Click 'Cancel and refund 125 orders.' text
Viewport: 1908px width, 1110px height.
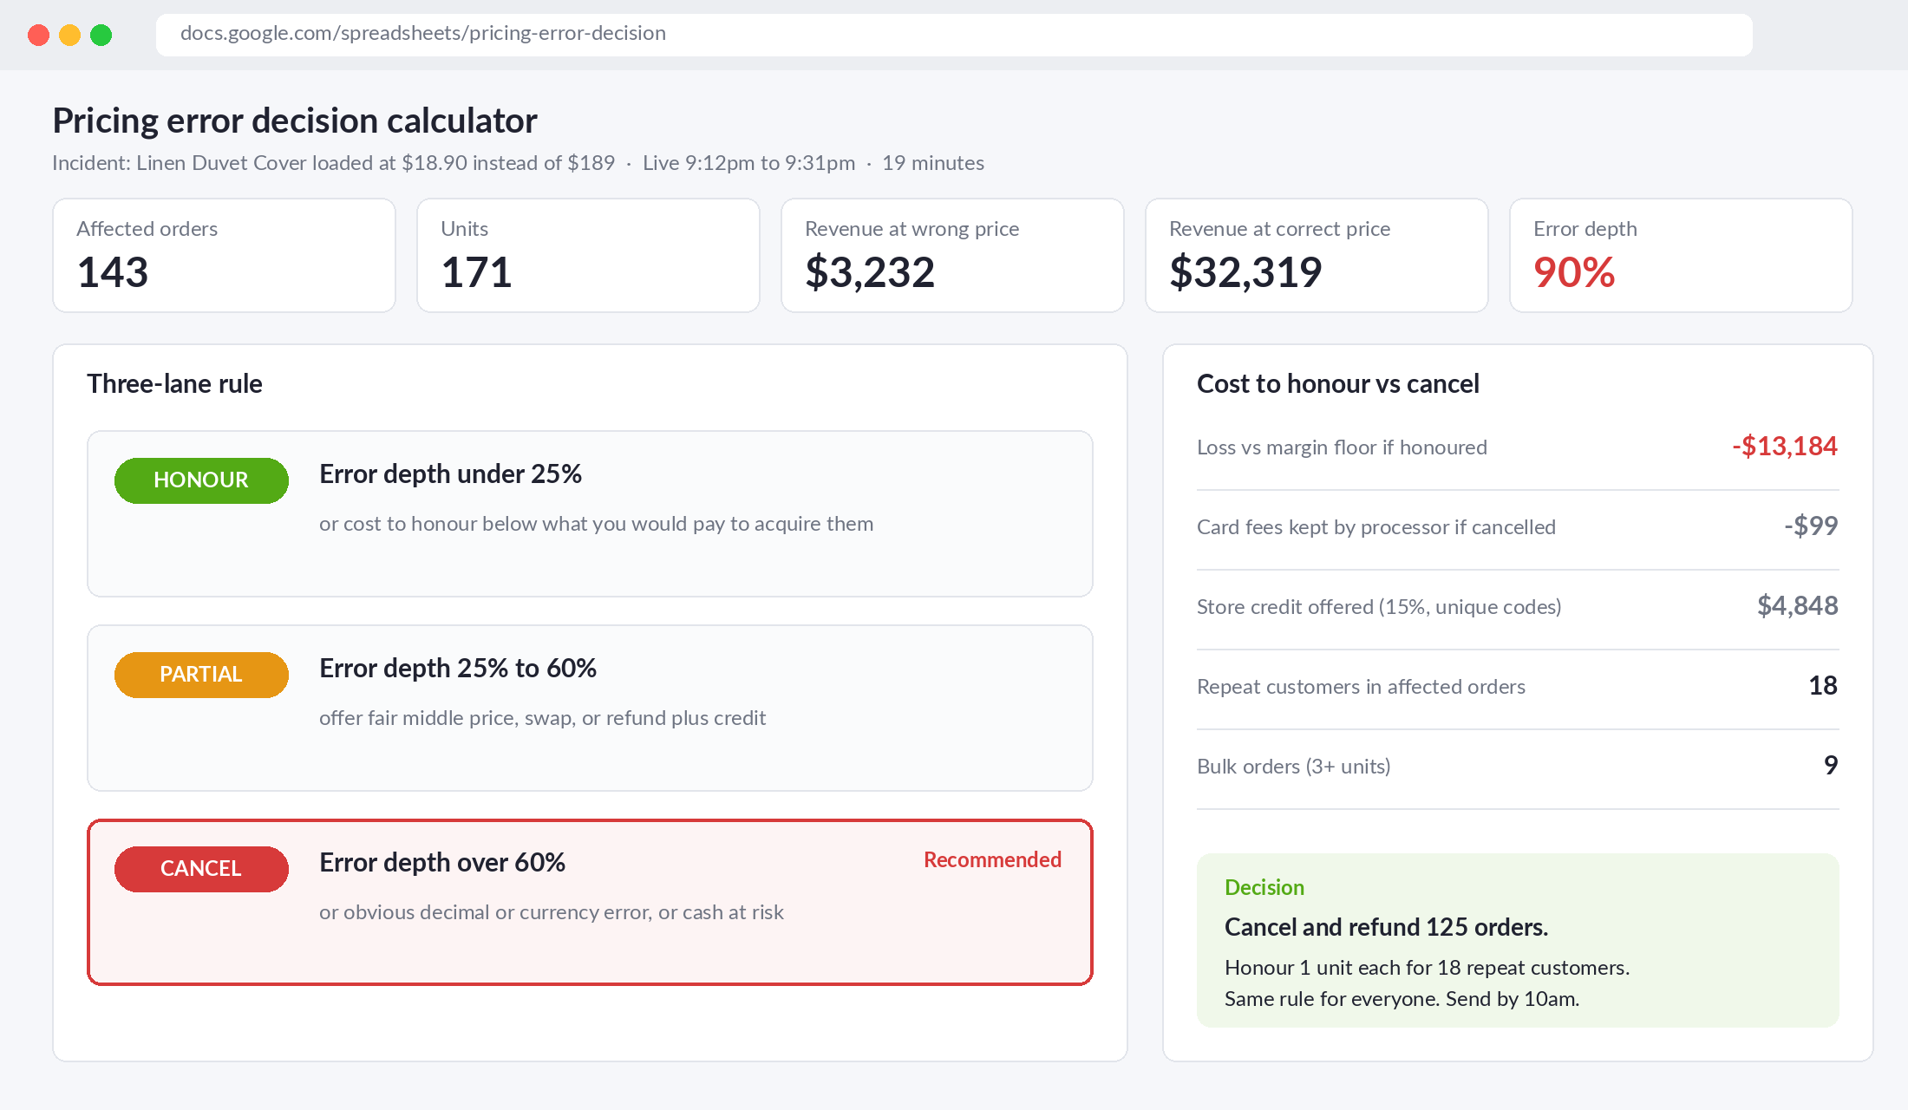pos(1386,927)
